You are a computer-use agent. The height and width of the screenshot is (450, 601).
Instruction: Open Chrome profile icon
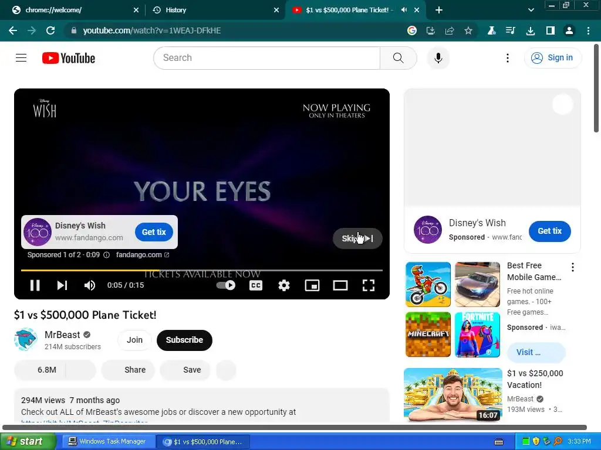click(x=569, y=30)
